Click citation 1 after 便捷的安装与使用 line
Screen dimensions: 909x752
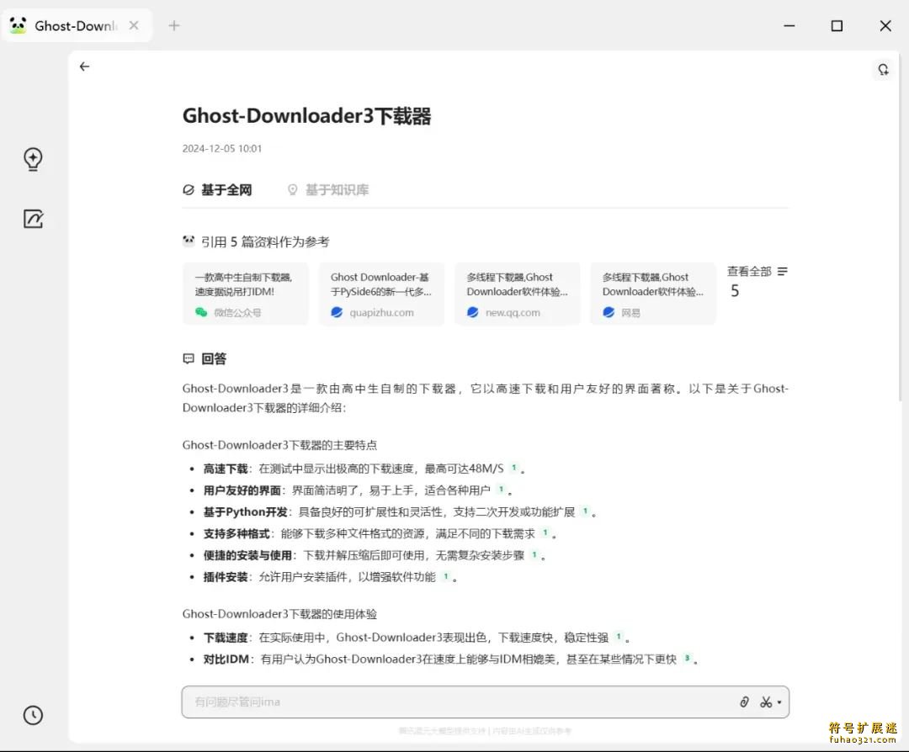tap(534, 554)
